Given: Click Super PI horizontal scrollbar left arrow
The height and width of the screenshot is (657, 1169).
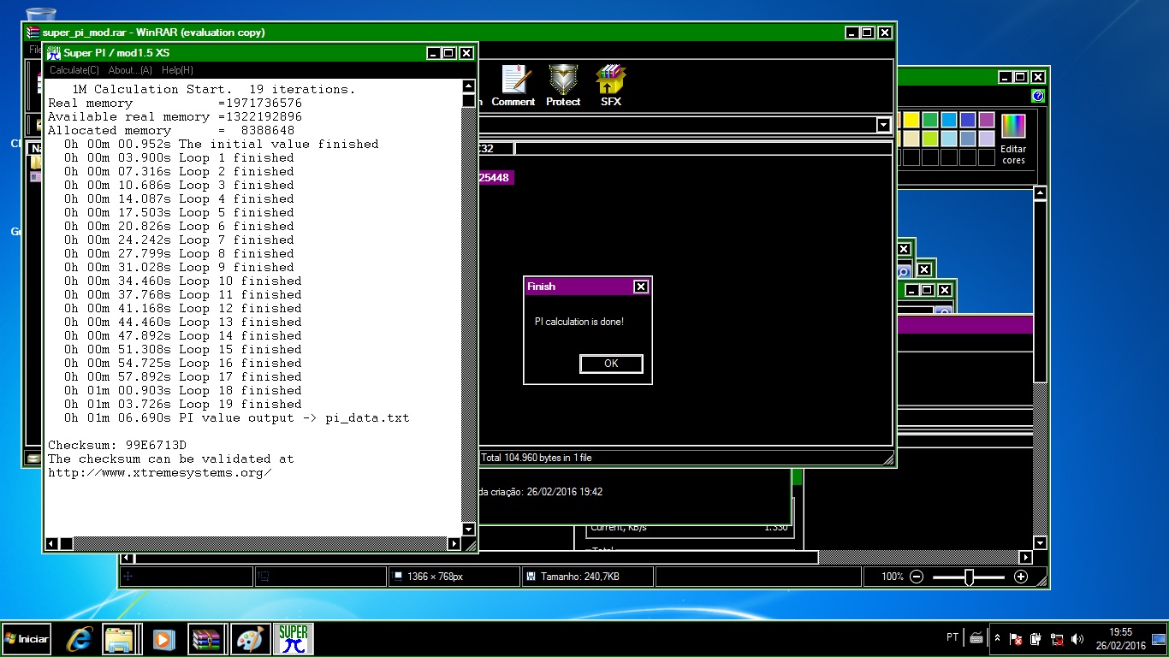Looking at the screenshot, I should (x=53, y=543).
